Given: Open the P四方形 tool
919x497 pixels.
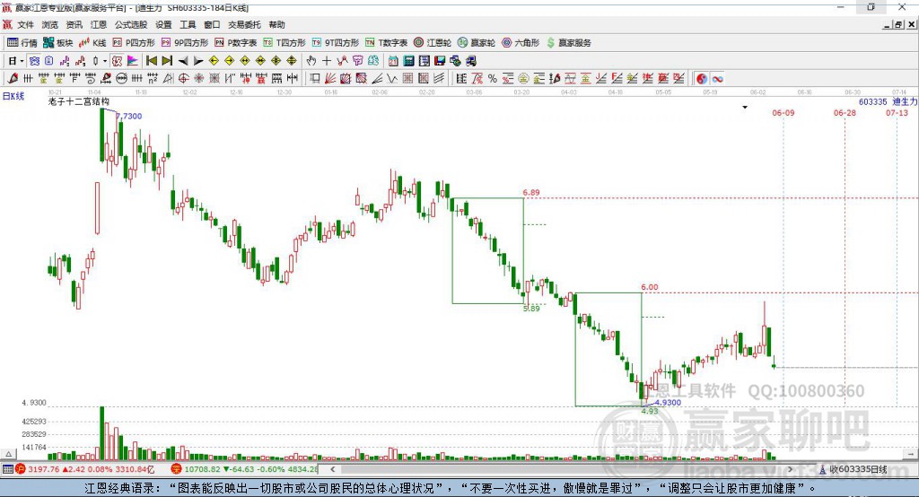Looking at the screenshot, I should (x=134, y=43).
